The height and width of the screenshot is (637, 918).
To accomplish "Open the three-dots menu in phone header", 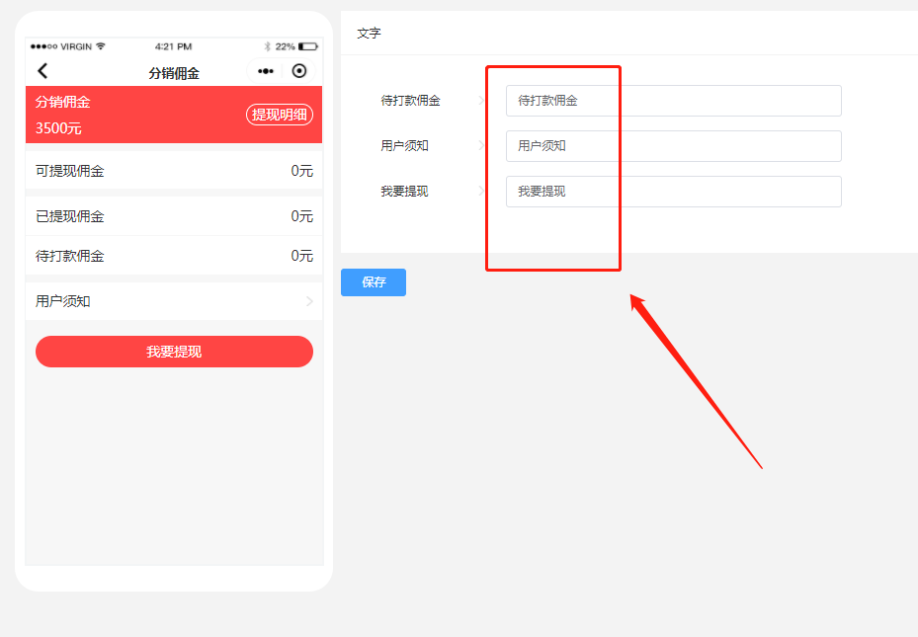I will click(266, 71).
